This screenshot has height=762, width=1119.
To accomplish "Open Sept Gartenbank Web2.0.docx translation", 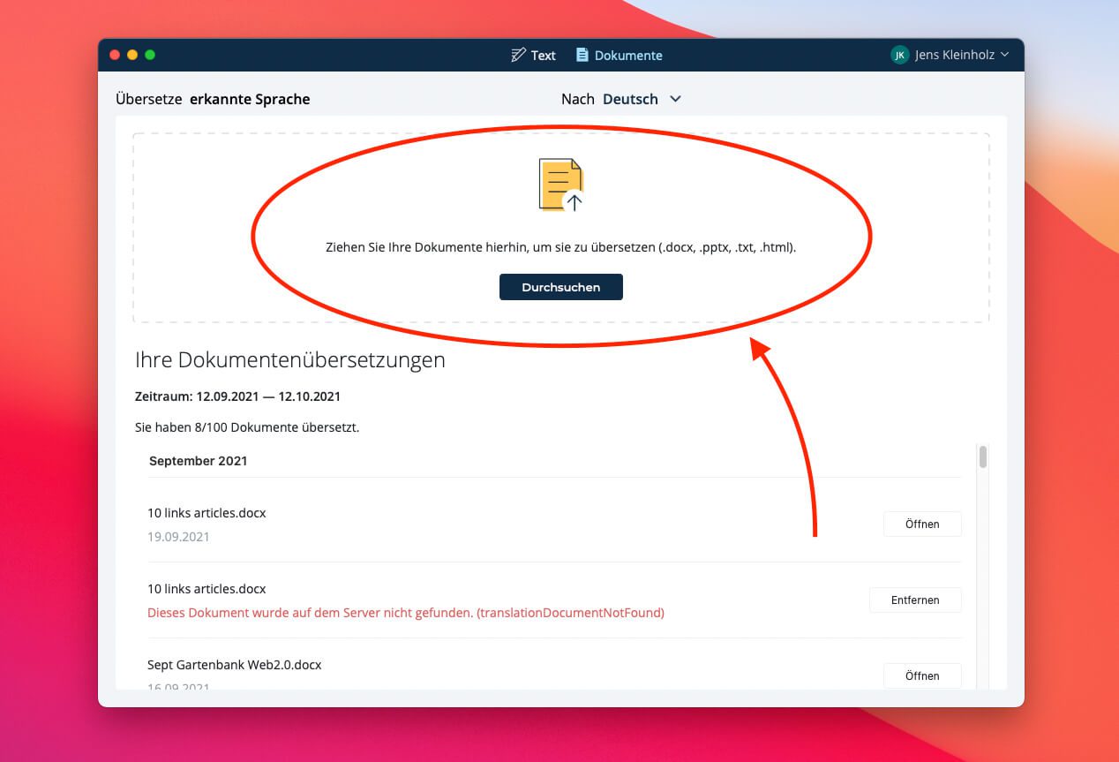I will 922,675.
